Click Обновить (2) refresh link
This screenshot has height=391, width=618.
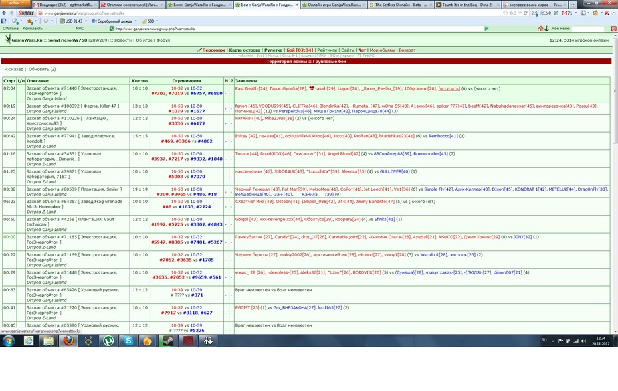pos(42,69)
